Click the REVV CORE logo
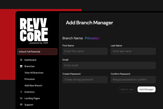This screenshot has width=163, height=109. pyautogui.click(x=34, y=31)
